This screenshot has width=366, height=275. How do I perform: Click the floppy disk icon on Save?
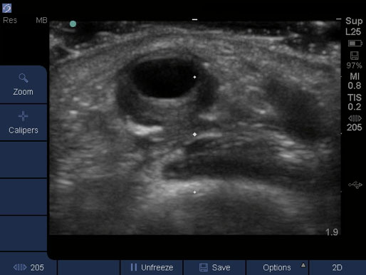(204, 267)
